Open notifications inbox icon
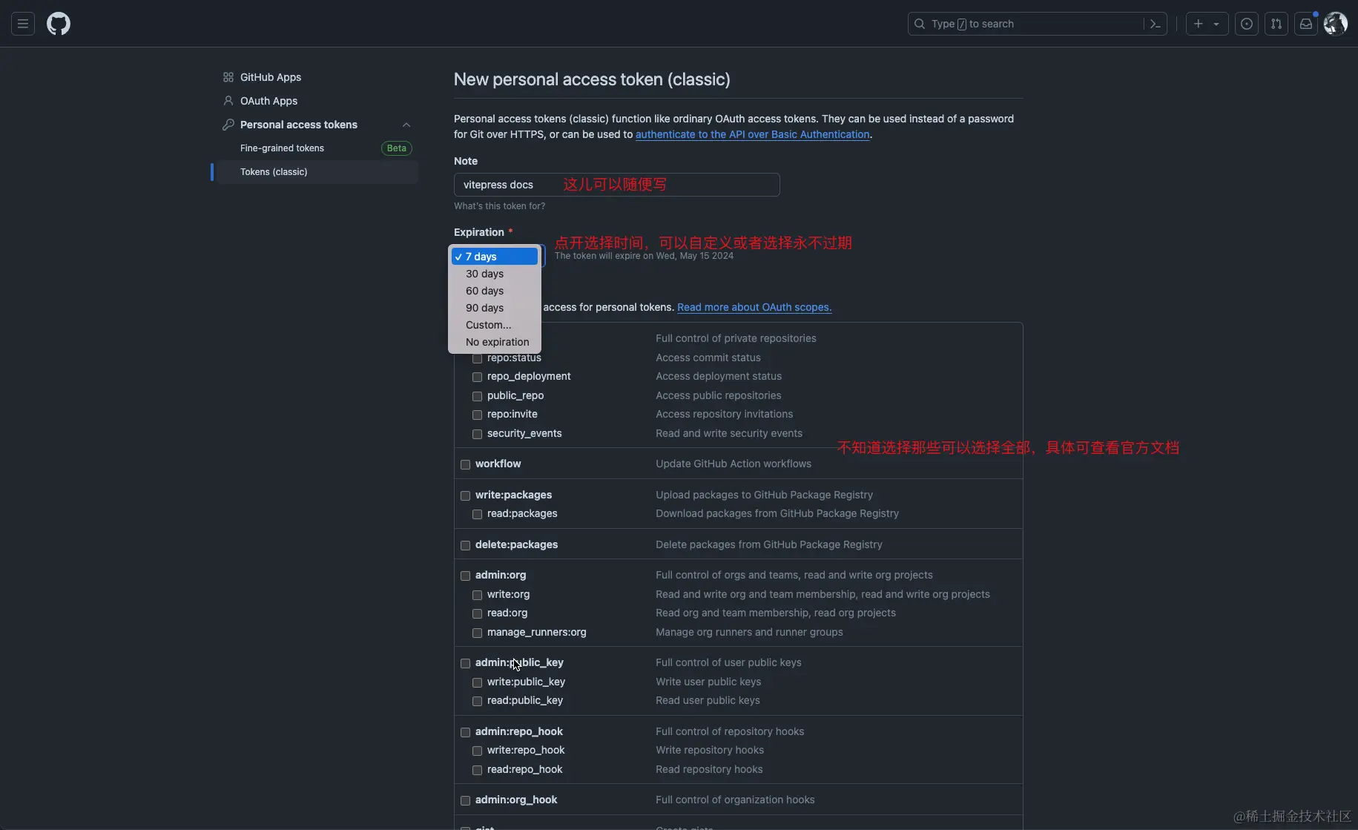 tap(1306, 24)
